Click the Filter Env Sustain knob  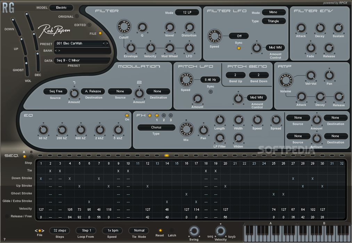pyautogui.click(x=338, y=28)
